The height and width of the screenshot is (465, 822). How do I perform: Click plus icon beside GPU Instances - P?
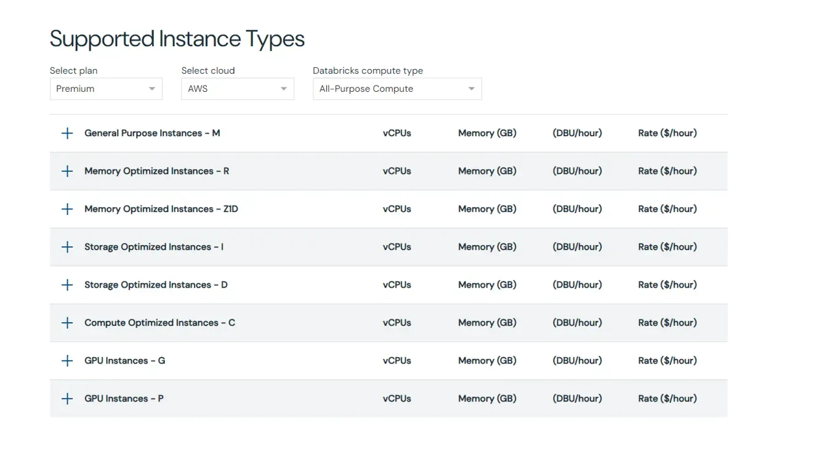coord(67,399)
